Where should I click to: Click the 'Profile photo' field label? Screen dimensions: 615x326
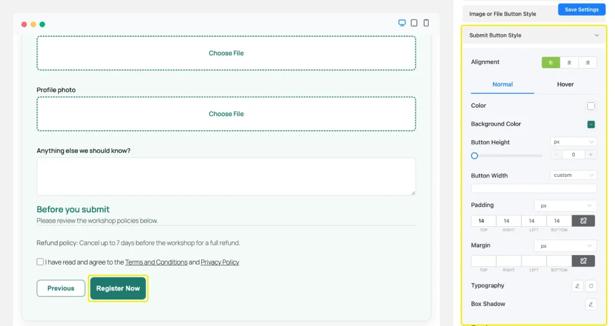pyautogui.click(x=56, y=90)
